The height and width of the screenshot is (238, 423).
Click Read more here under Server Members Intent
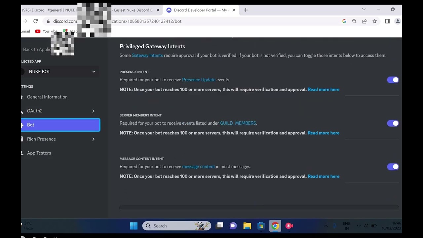[x=324, y=133]
